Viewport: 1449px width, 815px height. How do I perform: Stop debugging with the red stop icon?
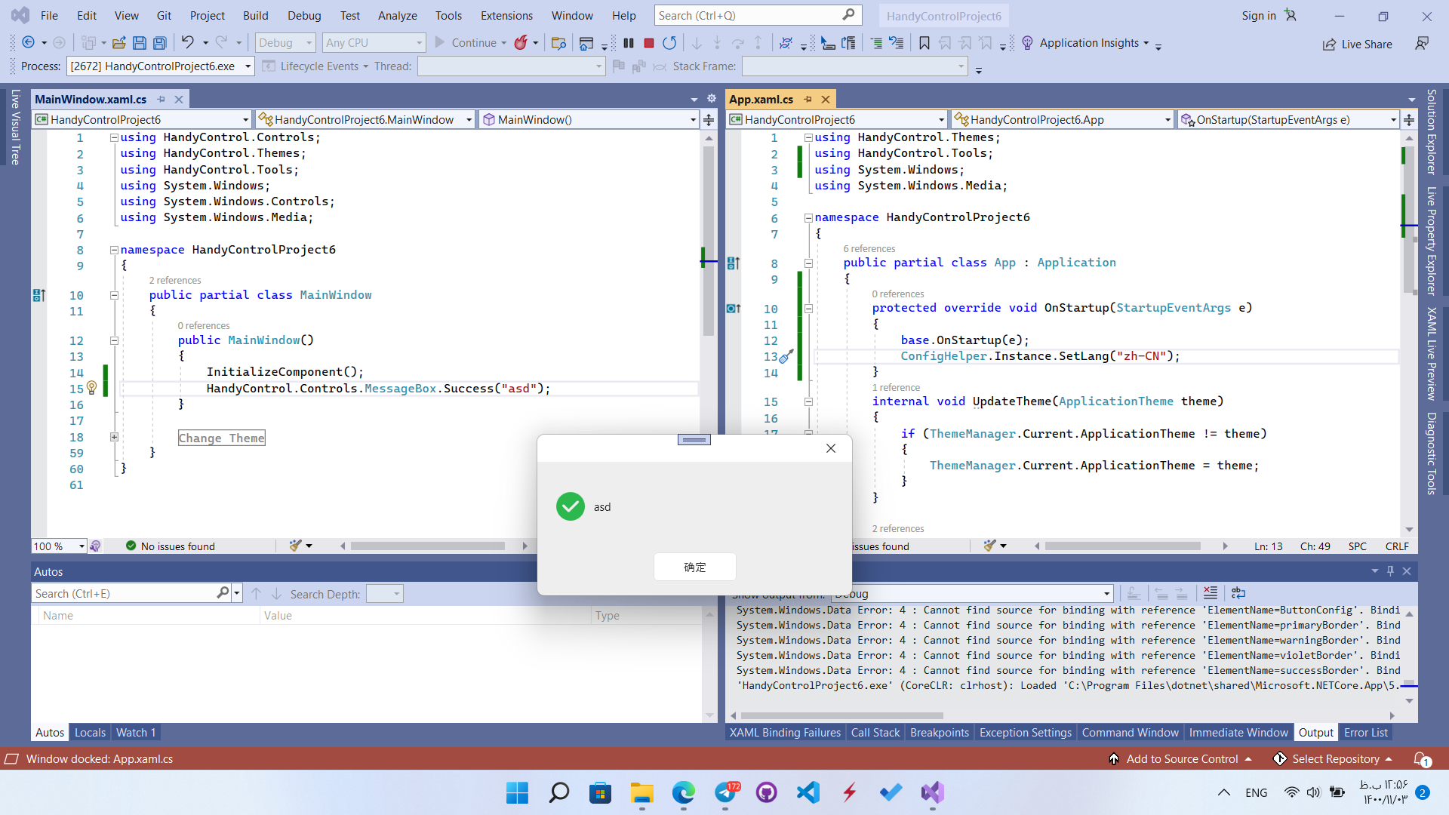[x=648, y=43]
